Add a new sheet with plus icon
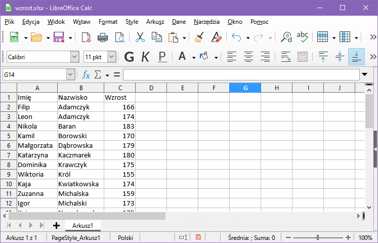378x243 pixels. (x=56, y=225)
